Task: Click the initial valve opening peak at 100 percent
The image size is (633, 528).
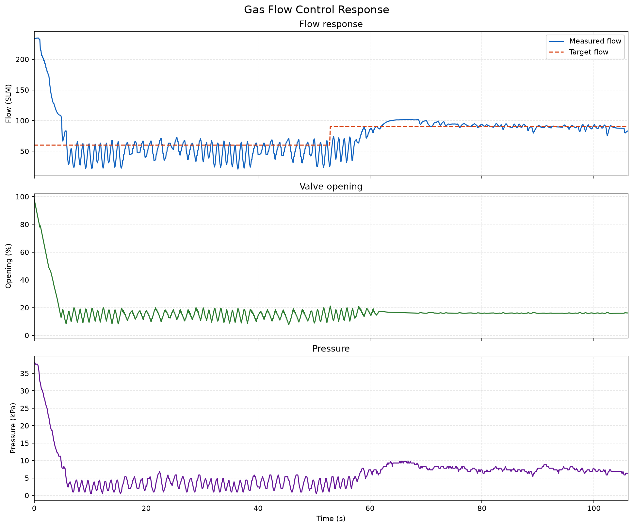Action: (x=34, y=197)
